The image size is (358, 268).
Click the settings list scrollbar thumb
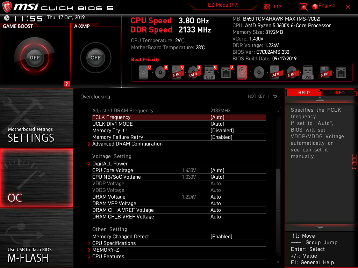(278, 210)
